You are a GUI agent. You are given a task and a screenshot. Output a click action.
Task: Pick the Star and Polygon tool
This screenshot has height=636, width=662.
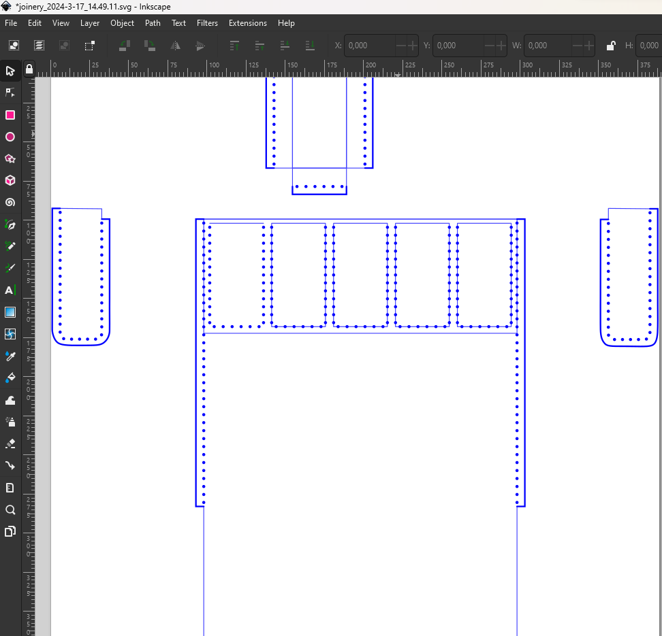[10, 158]
